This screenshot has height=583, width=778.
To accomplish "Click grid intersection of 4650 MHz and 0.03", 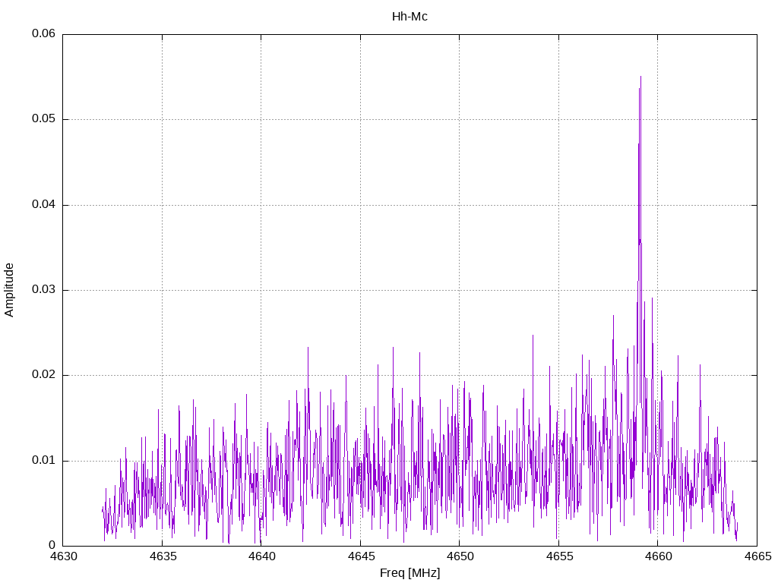I will pyautogui.click(x=460, y=290).
